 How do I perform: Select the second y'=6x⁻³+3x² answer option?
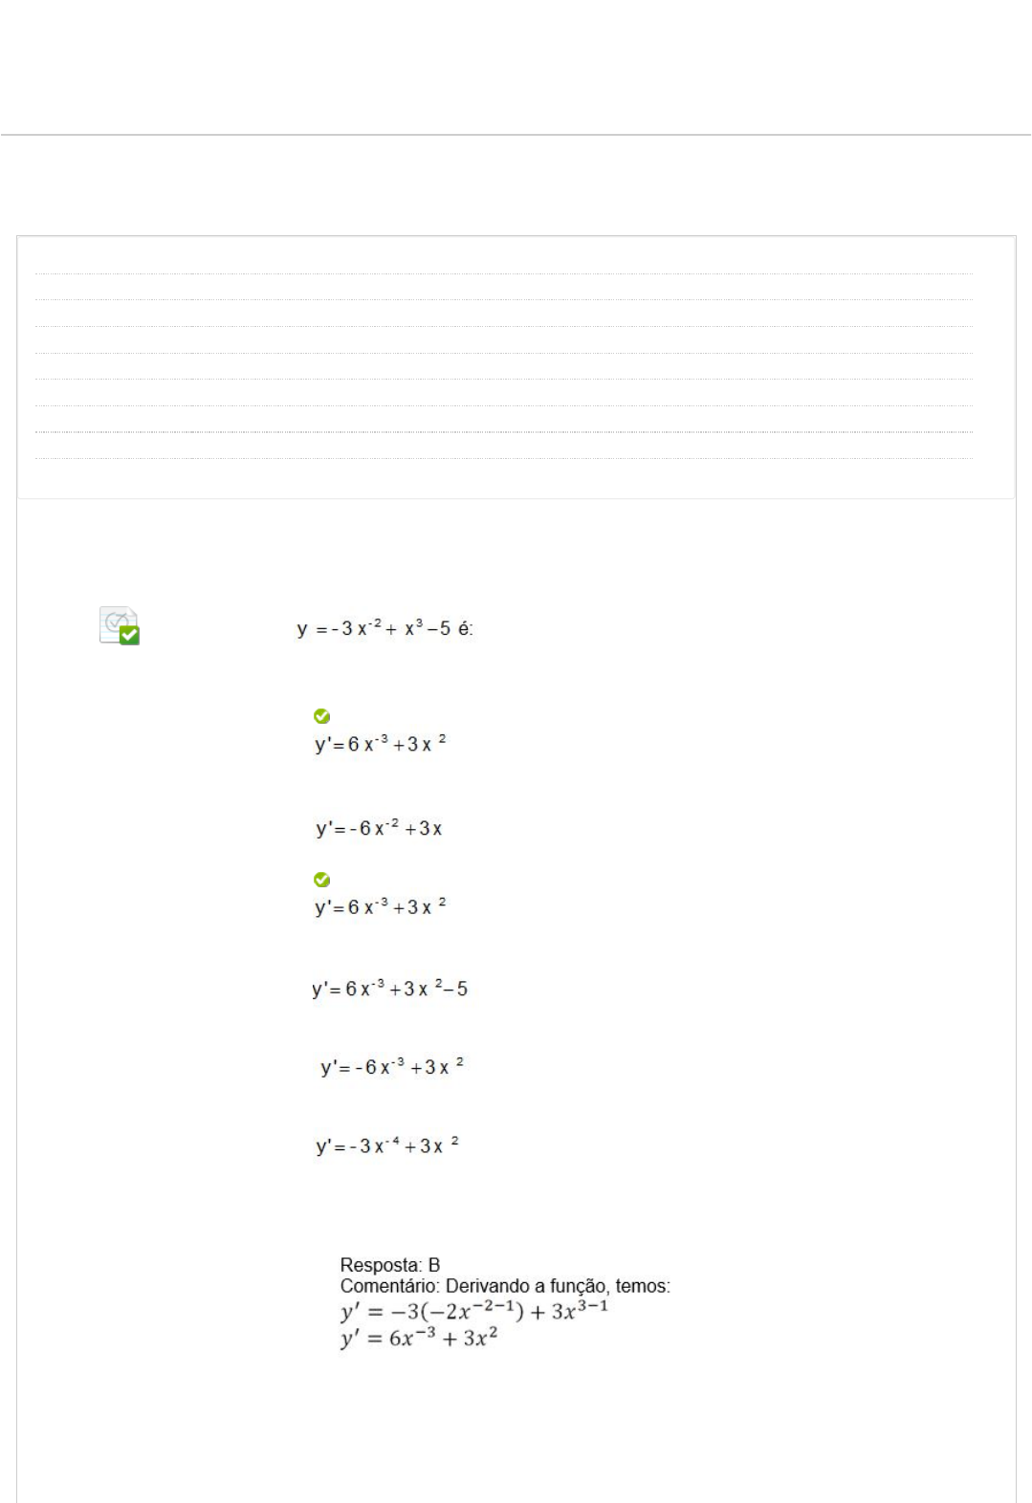381,906
